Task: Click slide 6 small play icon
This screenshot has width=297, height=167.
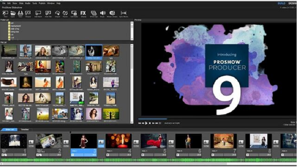Action: (178, 155)
